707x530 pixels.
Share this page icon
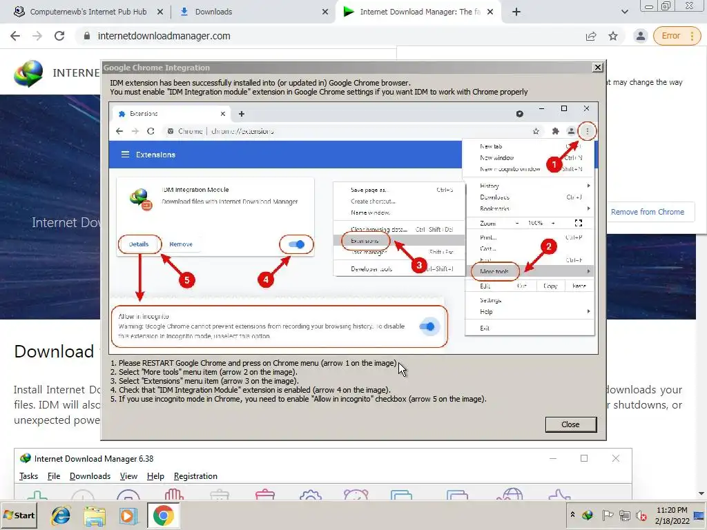591,36
